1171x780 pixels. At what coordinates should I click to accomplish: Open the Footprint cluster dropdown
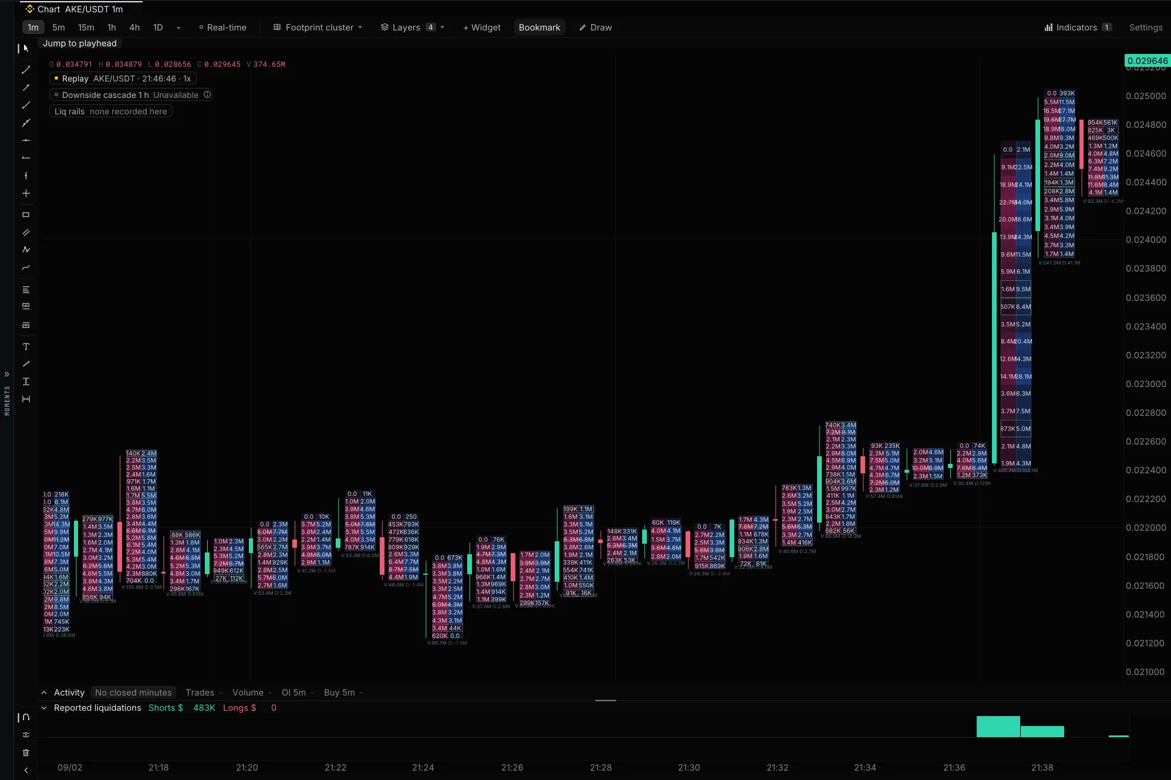tap(318, 28)
